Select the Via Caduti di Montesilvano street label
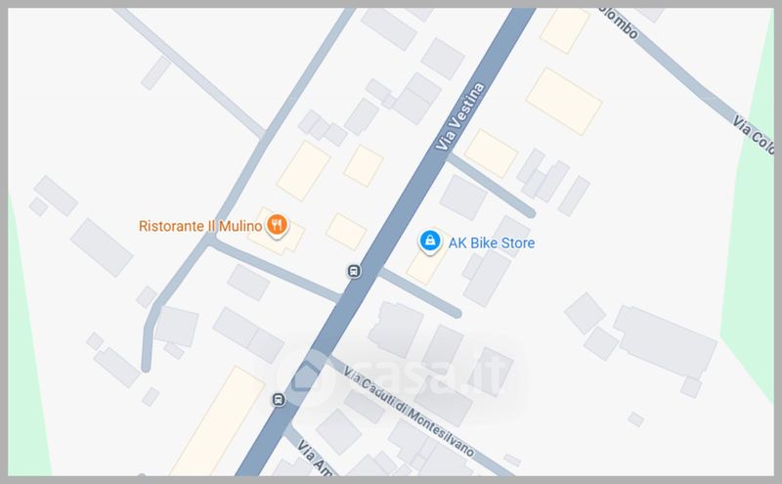 (409, 413)
